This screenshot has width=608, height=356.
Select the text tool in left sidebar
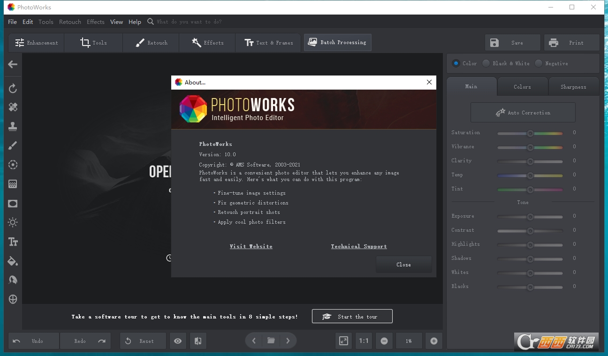pos(13,242)
